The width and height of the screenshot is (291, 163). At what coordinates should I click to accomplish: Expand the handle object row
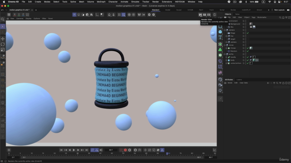(226, 57)
